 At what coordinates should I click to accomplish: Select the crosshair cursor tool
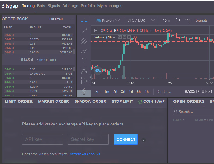coord(84,21)
